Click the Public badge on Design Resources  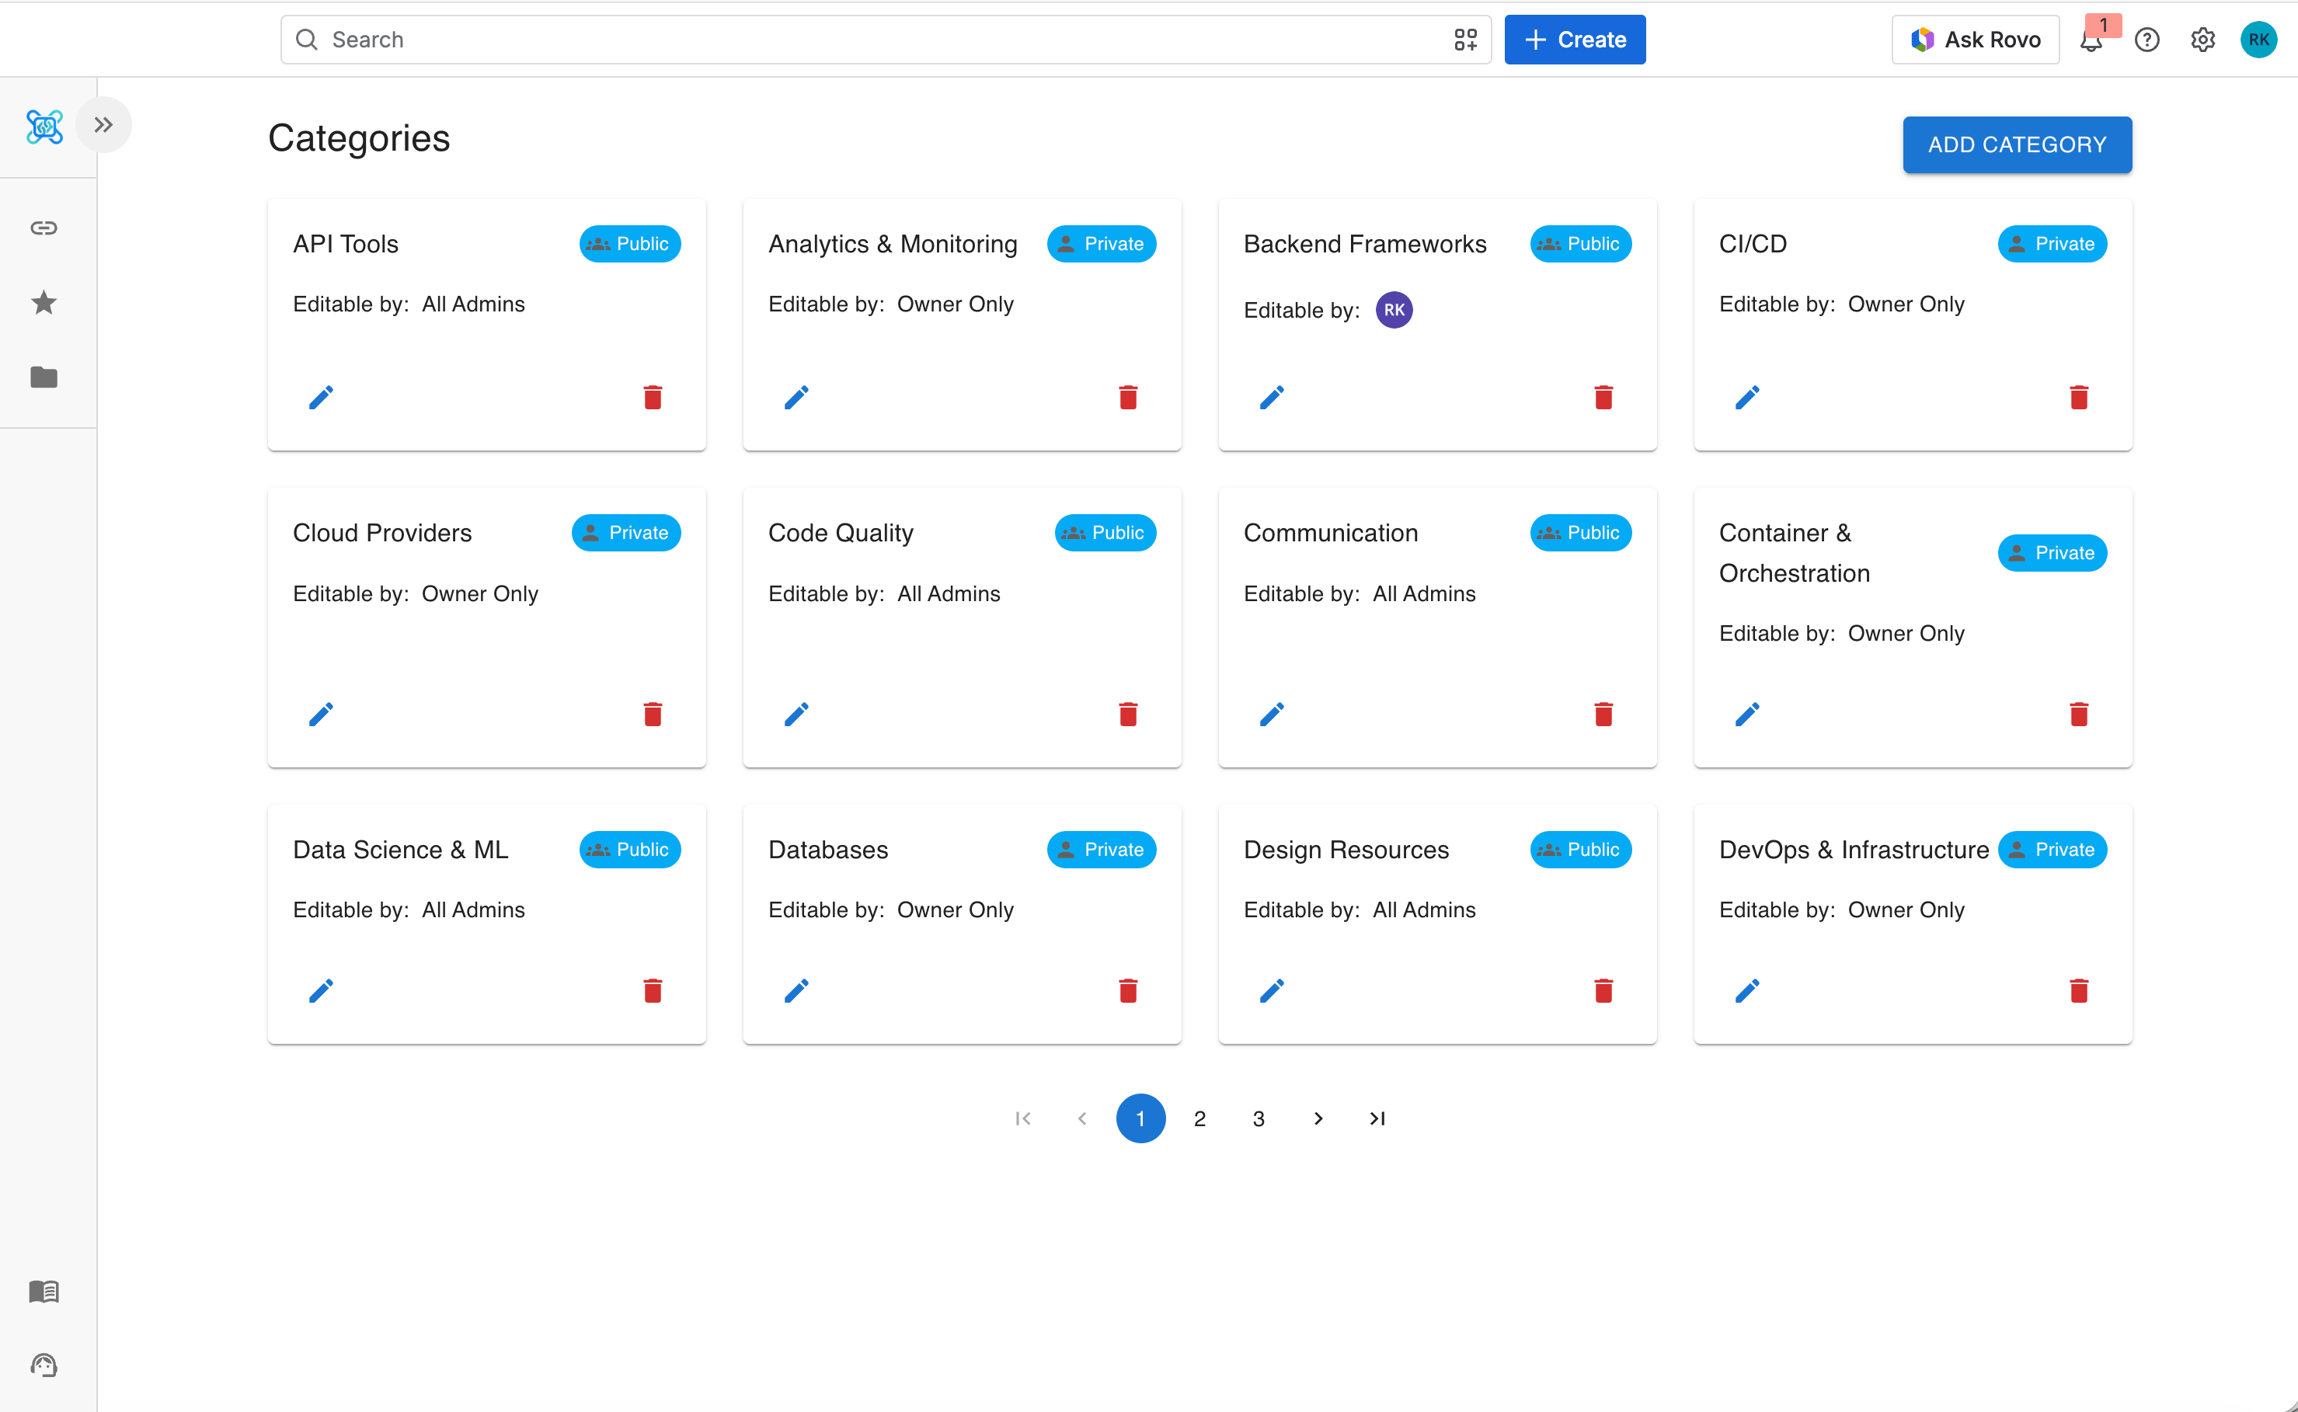[1581, 850]
